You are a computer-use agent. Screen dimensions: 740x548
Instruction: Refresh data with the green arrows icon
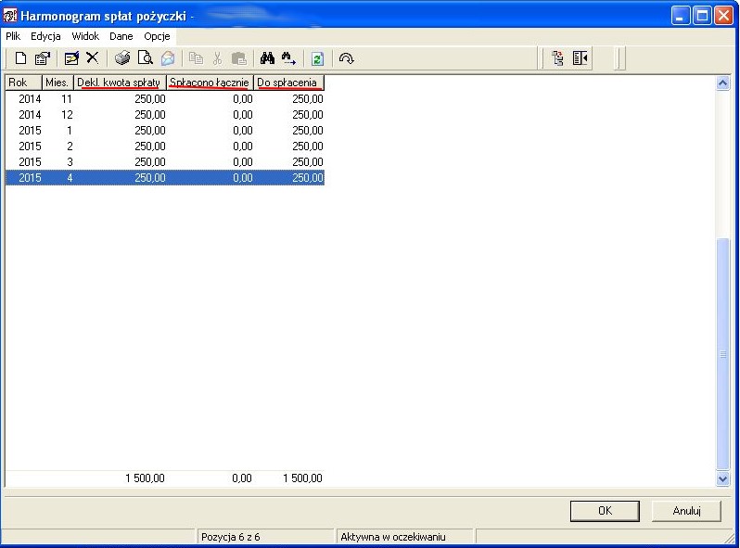click(317, 59)
